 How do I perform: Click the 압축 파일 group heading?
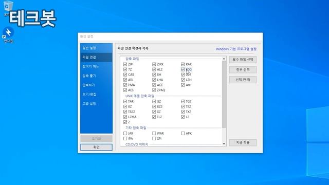click(x=132, y=59)
